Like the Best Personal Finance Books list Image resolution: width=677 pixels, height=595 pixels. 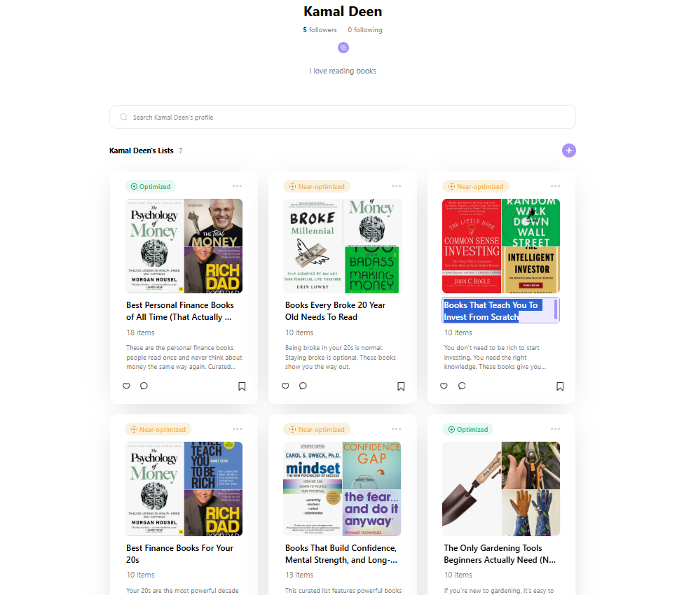[127, 386]
